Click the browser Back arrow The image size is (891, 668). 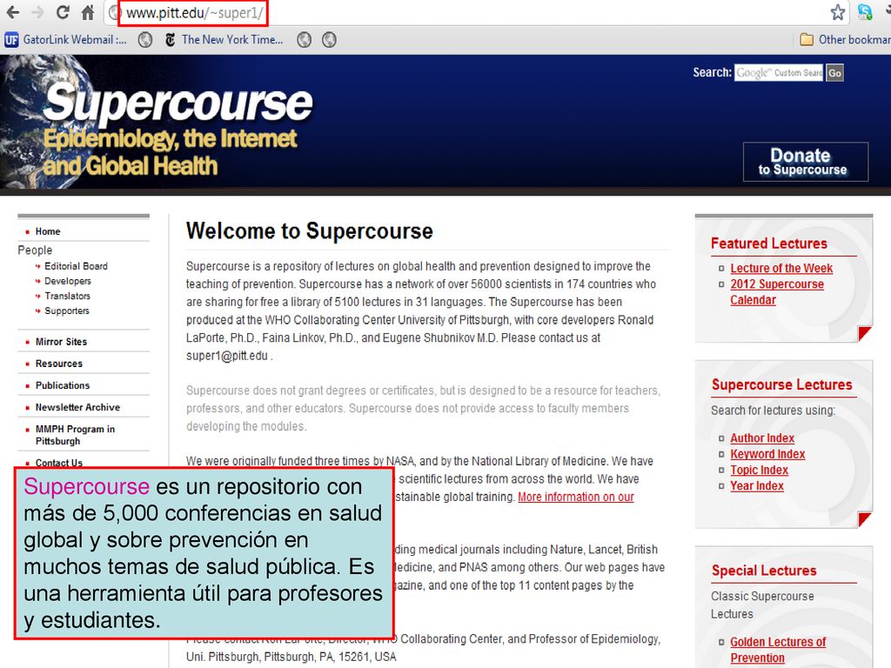click(x=13, y=12)
